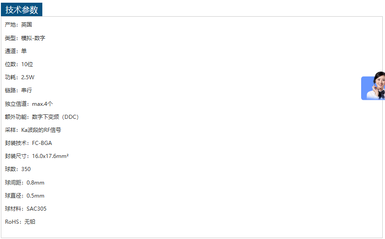The width and height of the screenshot is (385, 239).
Task: Select the 数字下变频（DDC）value text
Action: tap(55, 117)
